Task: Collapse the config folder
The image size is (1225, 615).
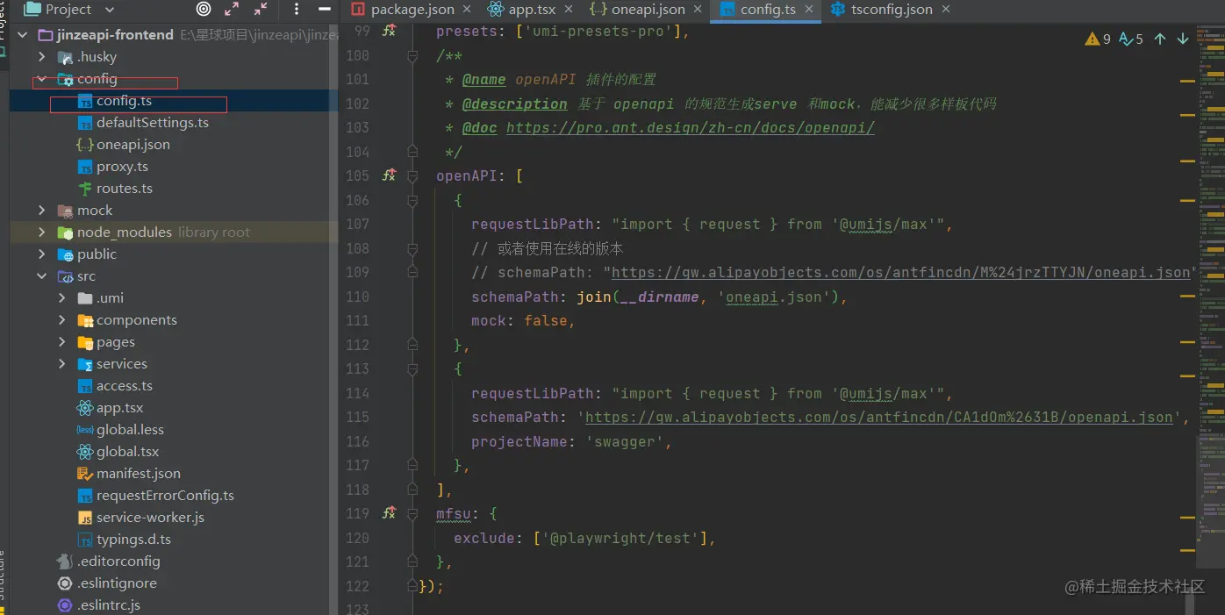Action: coord(42,79)
